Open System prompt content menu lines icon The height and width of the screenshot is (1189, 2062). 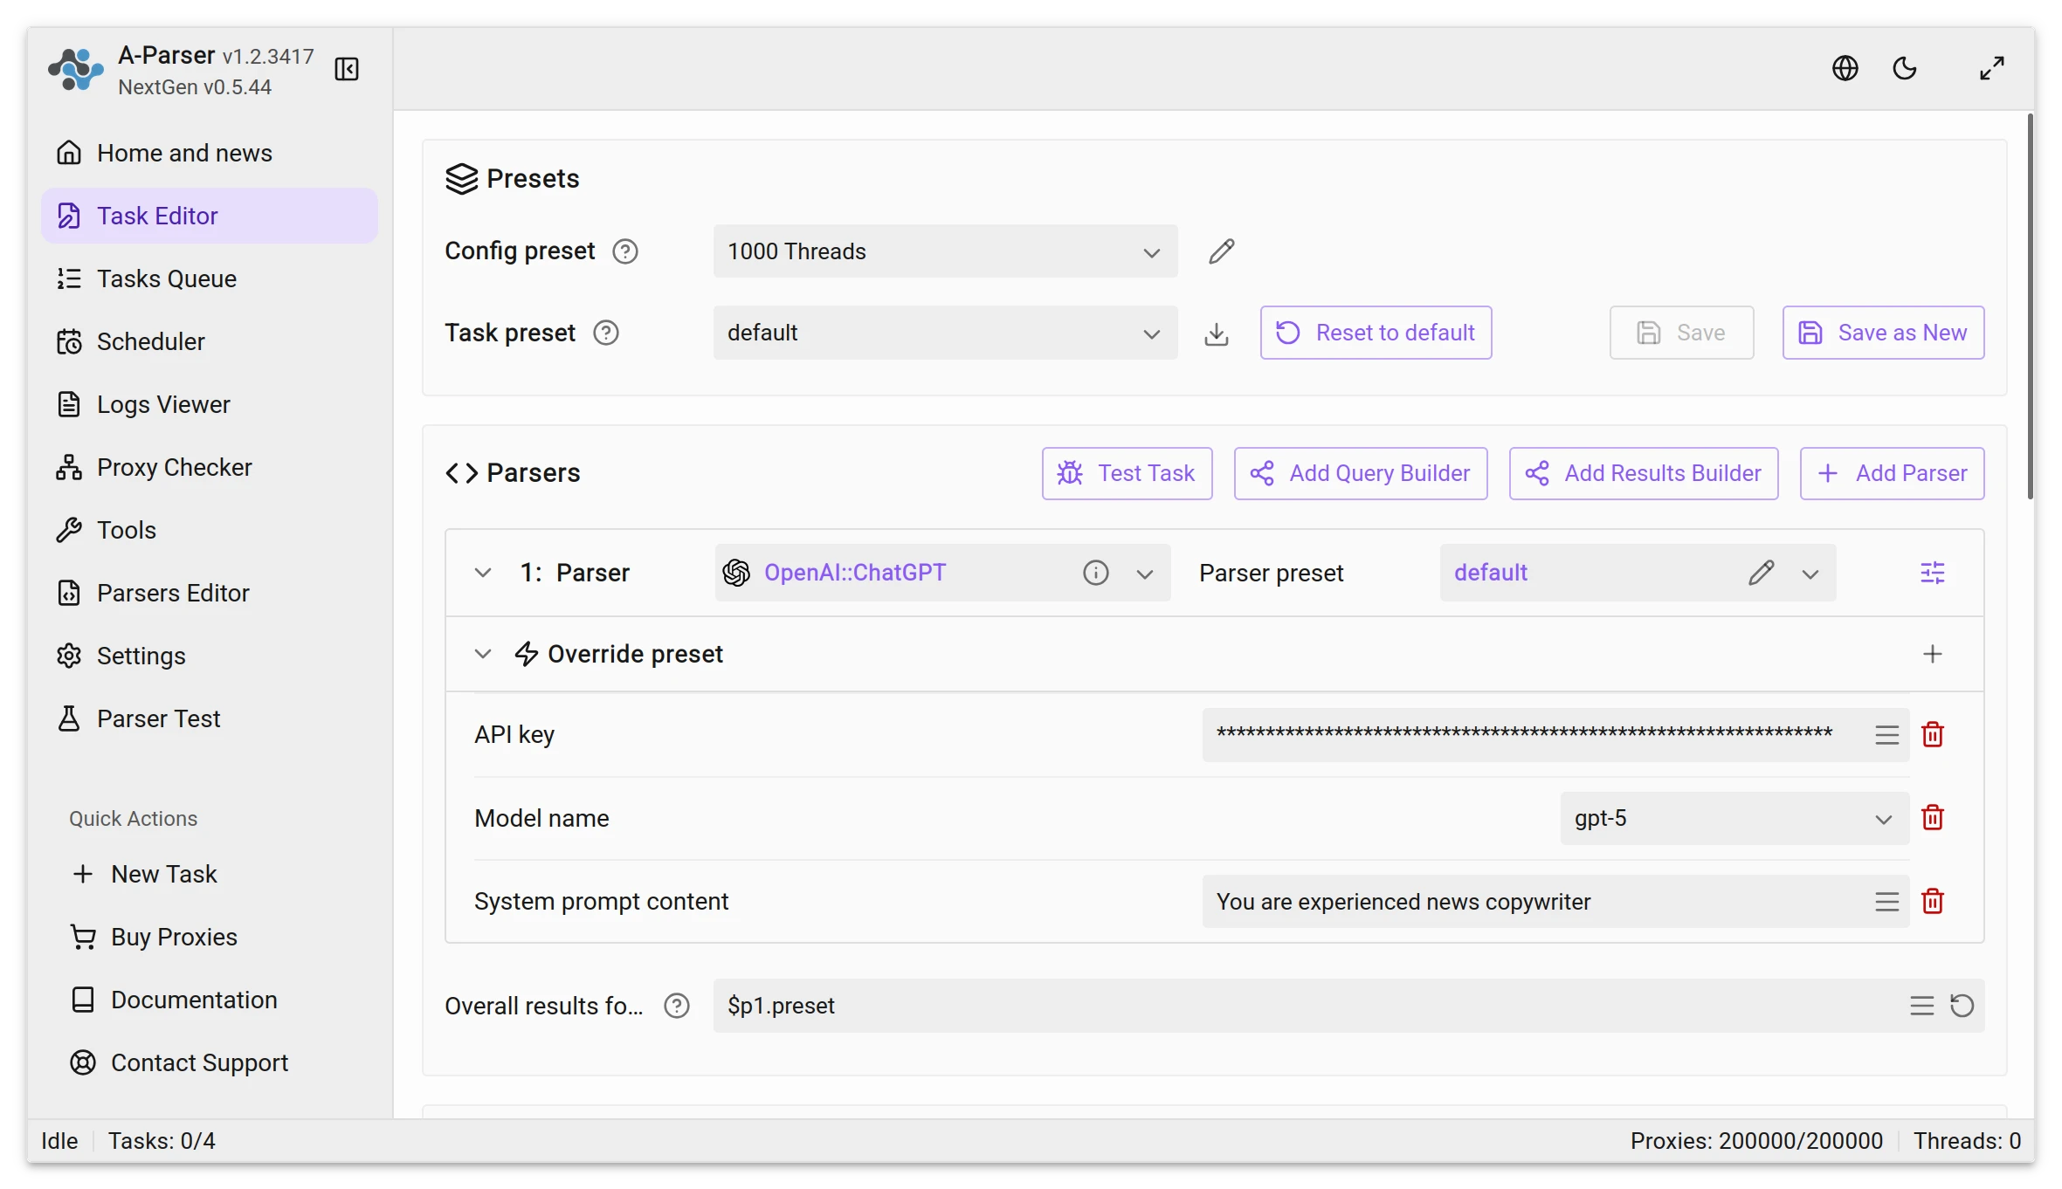pyautogui.click(x=1886, y=902)
